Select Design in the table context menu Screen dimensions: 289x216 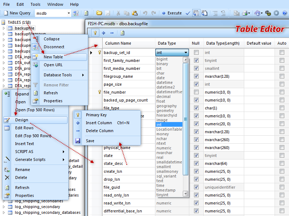35,120
